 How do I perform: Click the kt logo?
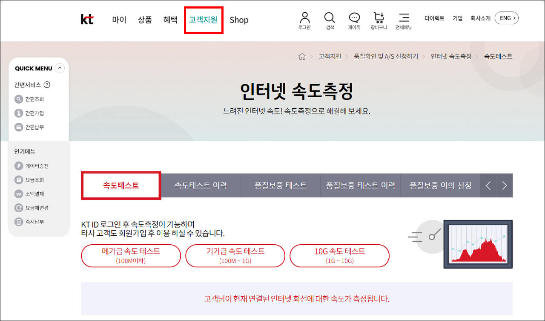coord(87,20)
